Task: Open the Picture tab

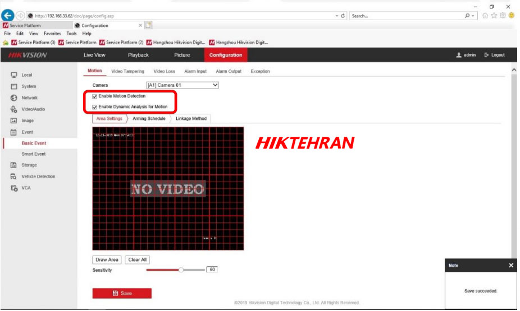Action: pyautogui.click(x=182, y=55)
